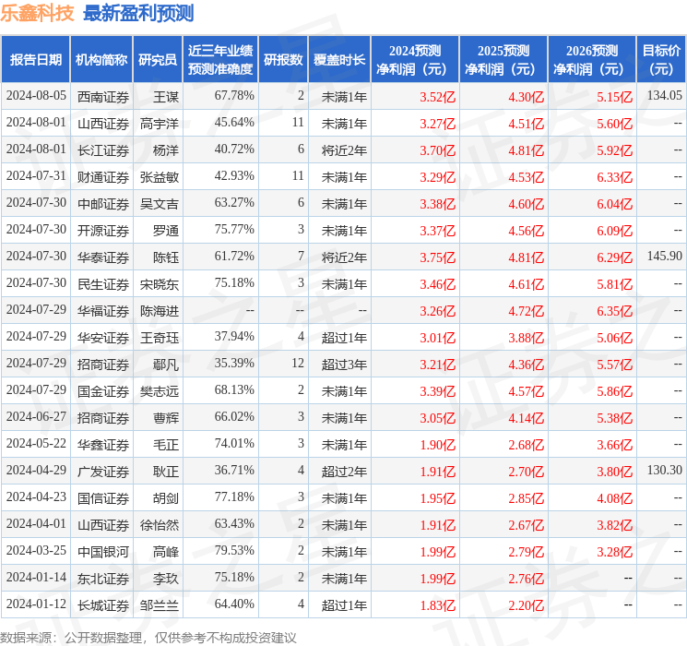Viewport: 687px width, 646px height.
Task: Click analyst name 陈海进
Action: click(160, 311)
